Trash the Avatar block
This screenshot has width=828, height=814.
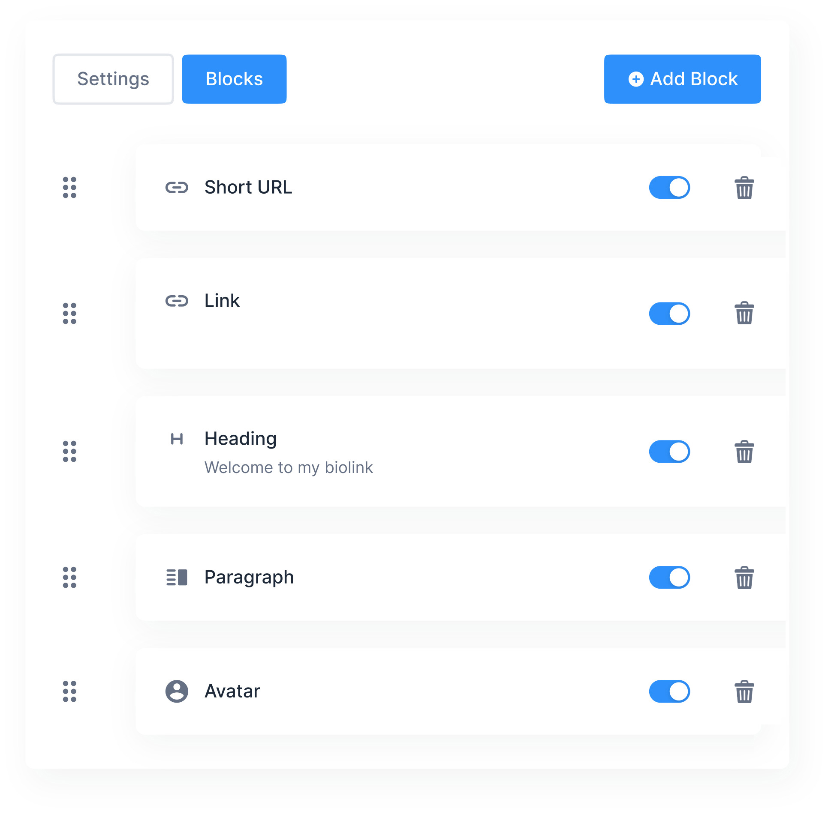(x=744, y=691)
